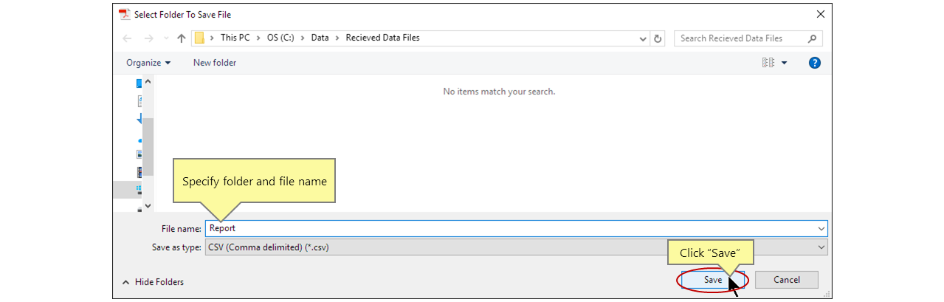Click the Search Recieved Data Files box
This screenshot has height=302, width=944.
(x=740, y=38)
